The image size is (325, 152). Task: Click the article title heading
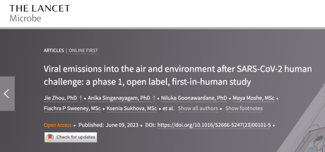coord(178,75)
